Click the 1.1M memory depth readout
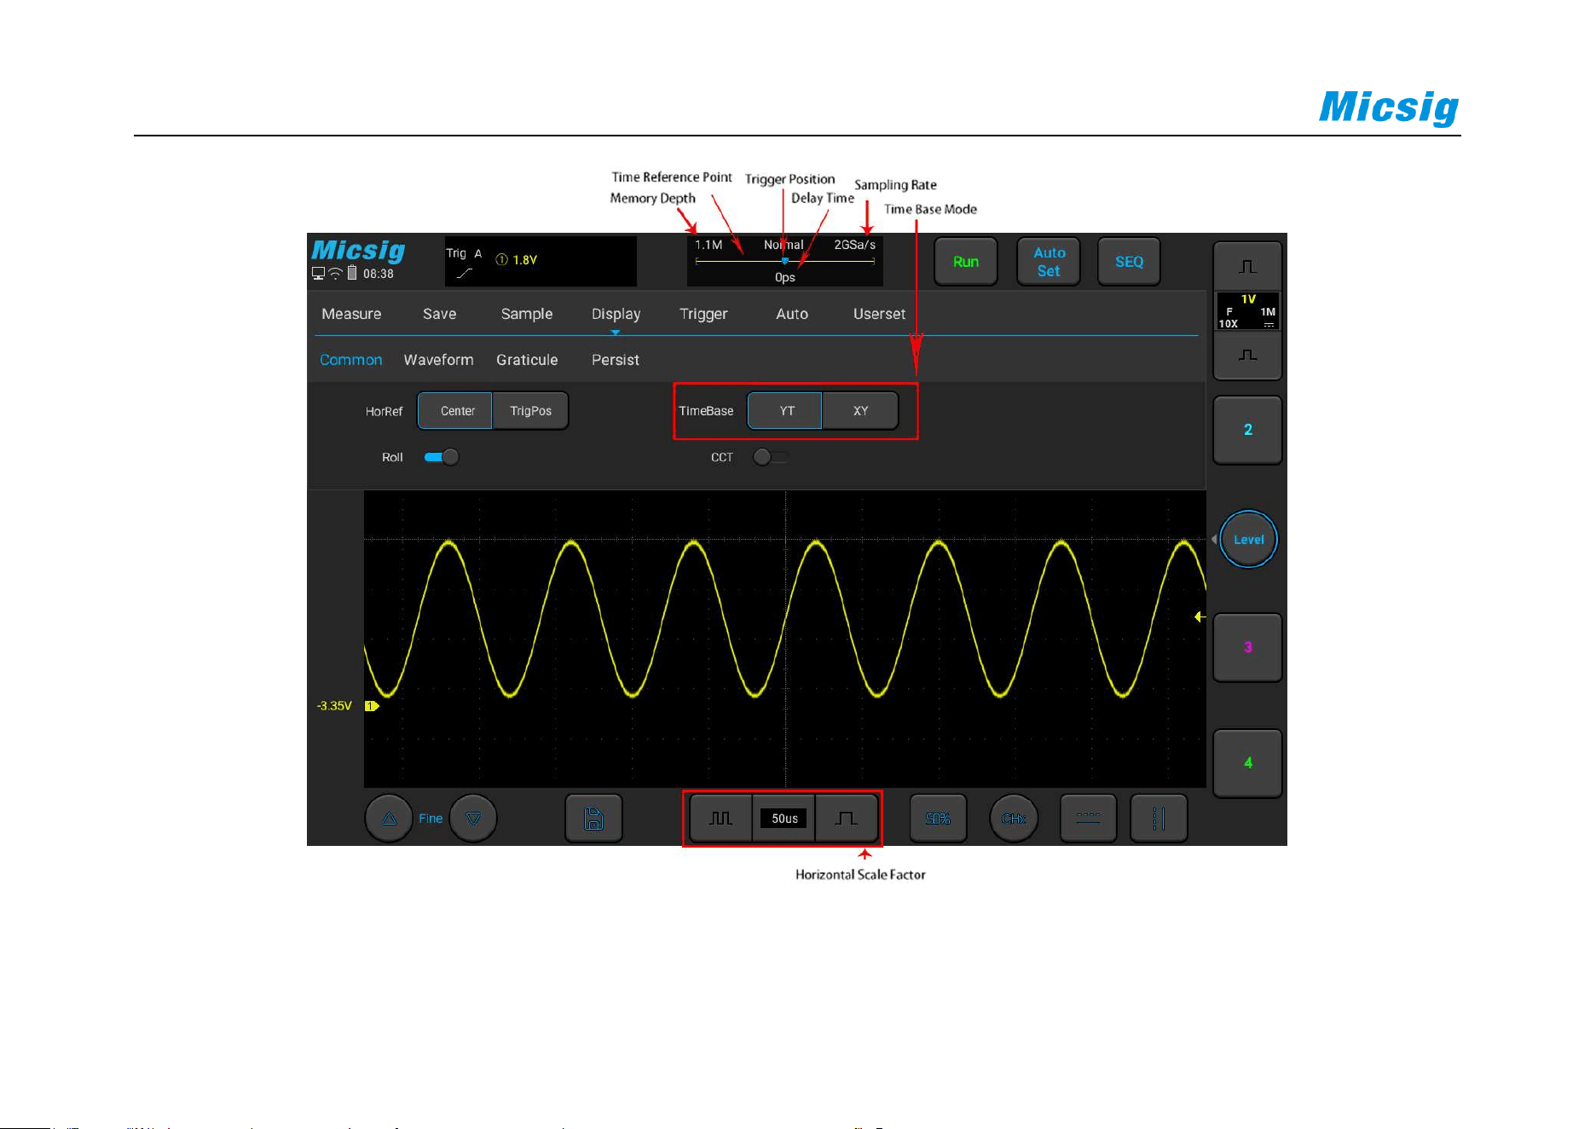This screenshot has height=1129, width=1596. point(708,245)
